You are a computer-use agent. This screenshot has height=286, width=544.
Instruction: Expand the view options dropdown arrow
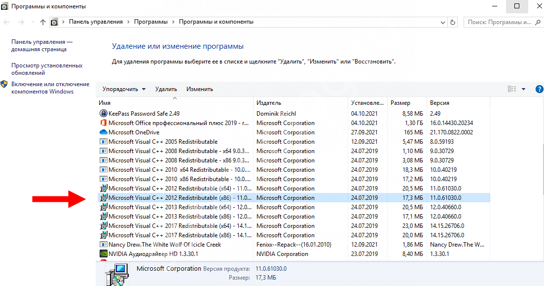pyautogui.click(x=523, y=89)
